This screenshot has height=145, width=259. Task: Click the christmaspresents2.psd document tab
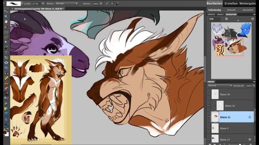39,8
